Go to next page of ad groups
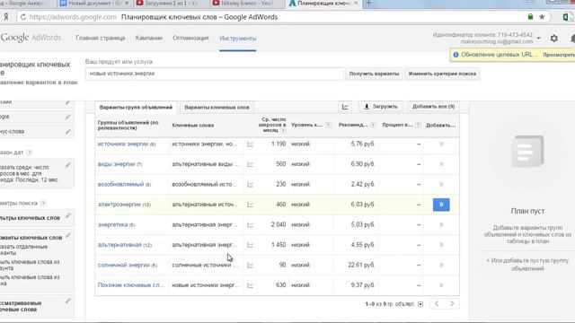This screenshot has height=323, width=575. [x=452, y=303]
